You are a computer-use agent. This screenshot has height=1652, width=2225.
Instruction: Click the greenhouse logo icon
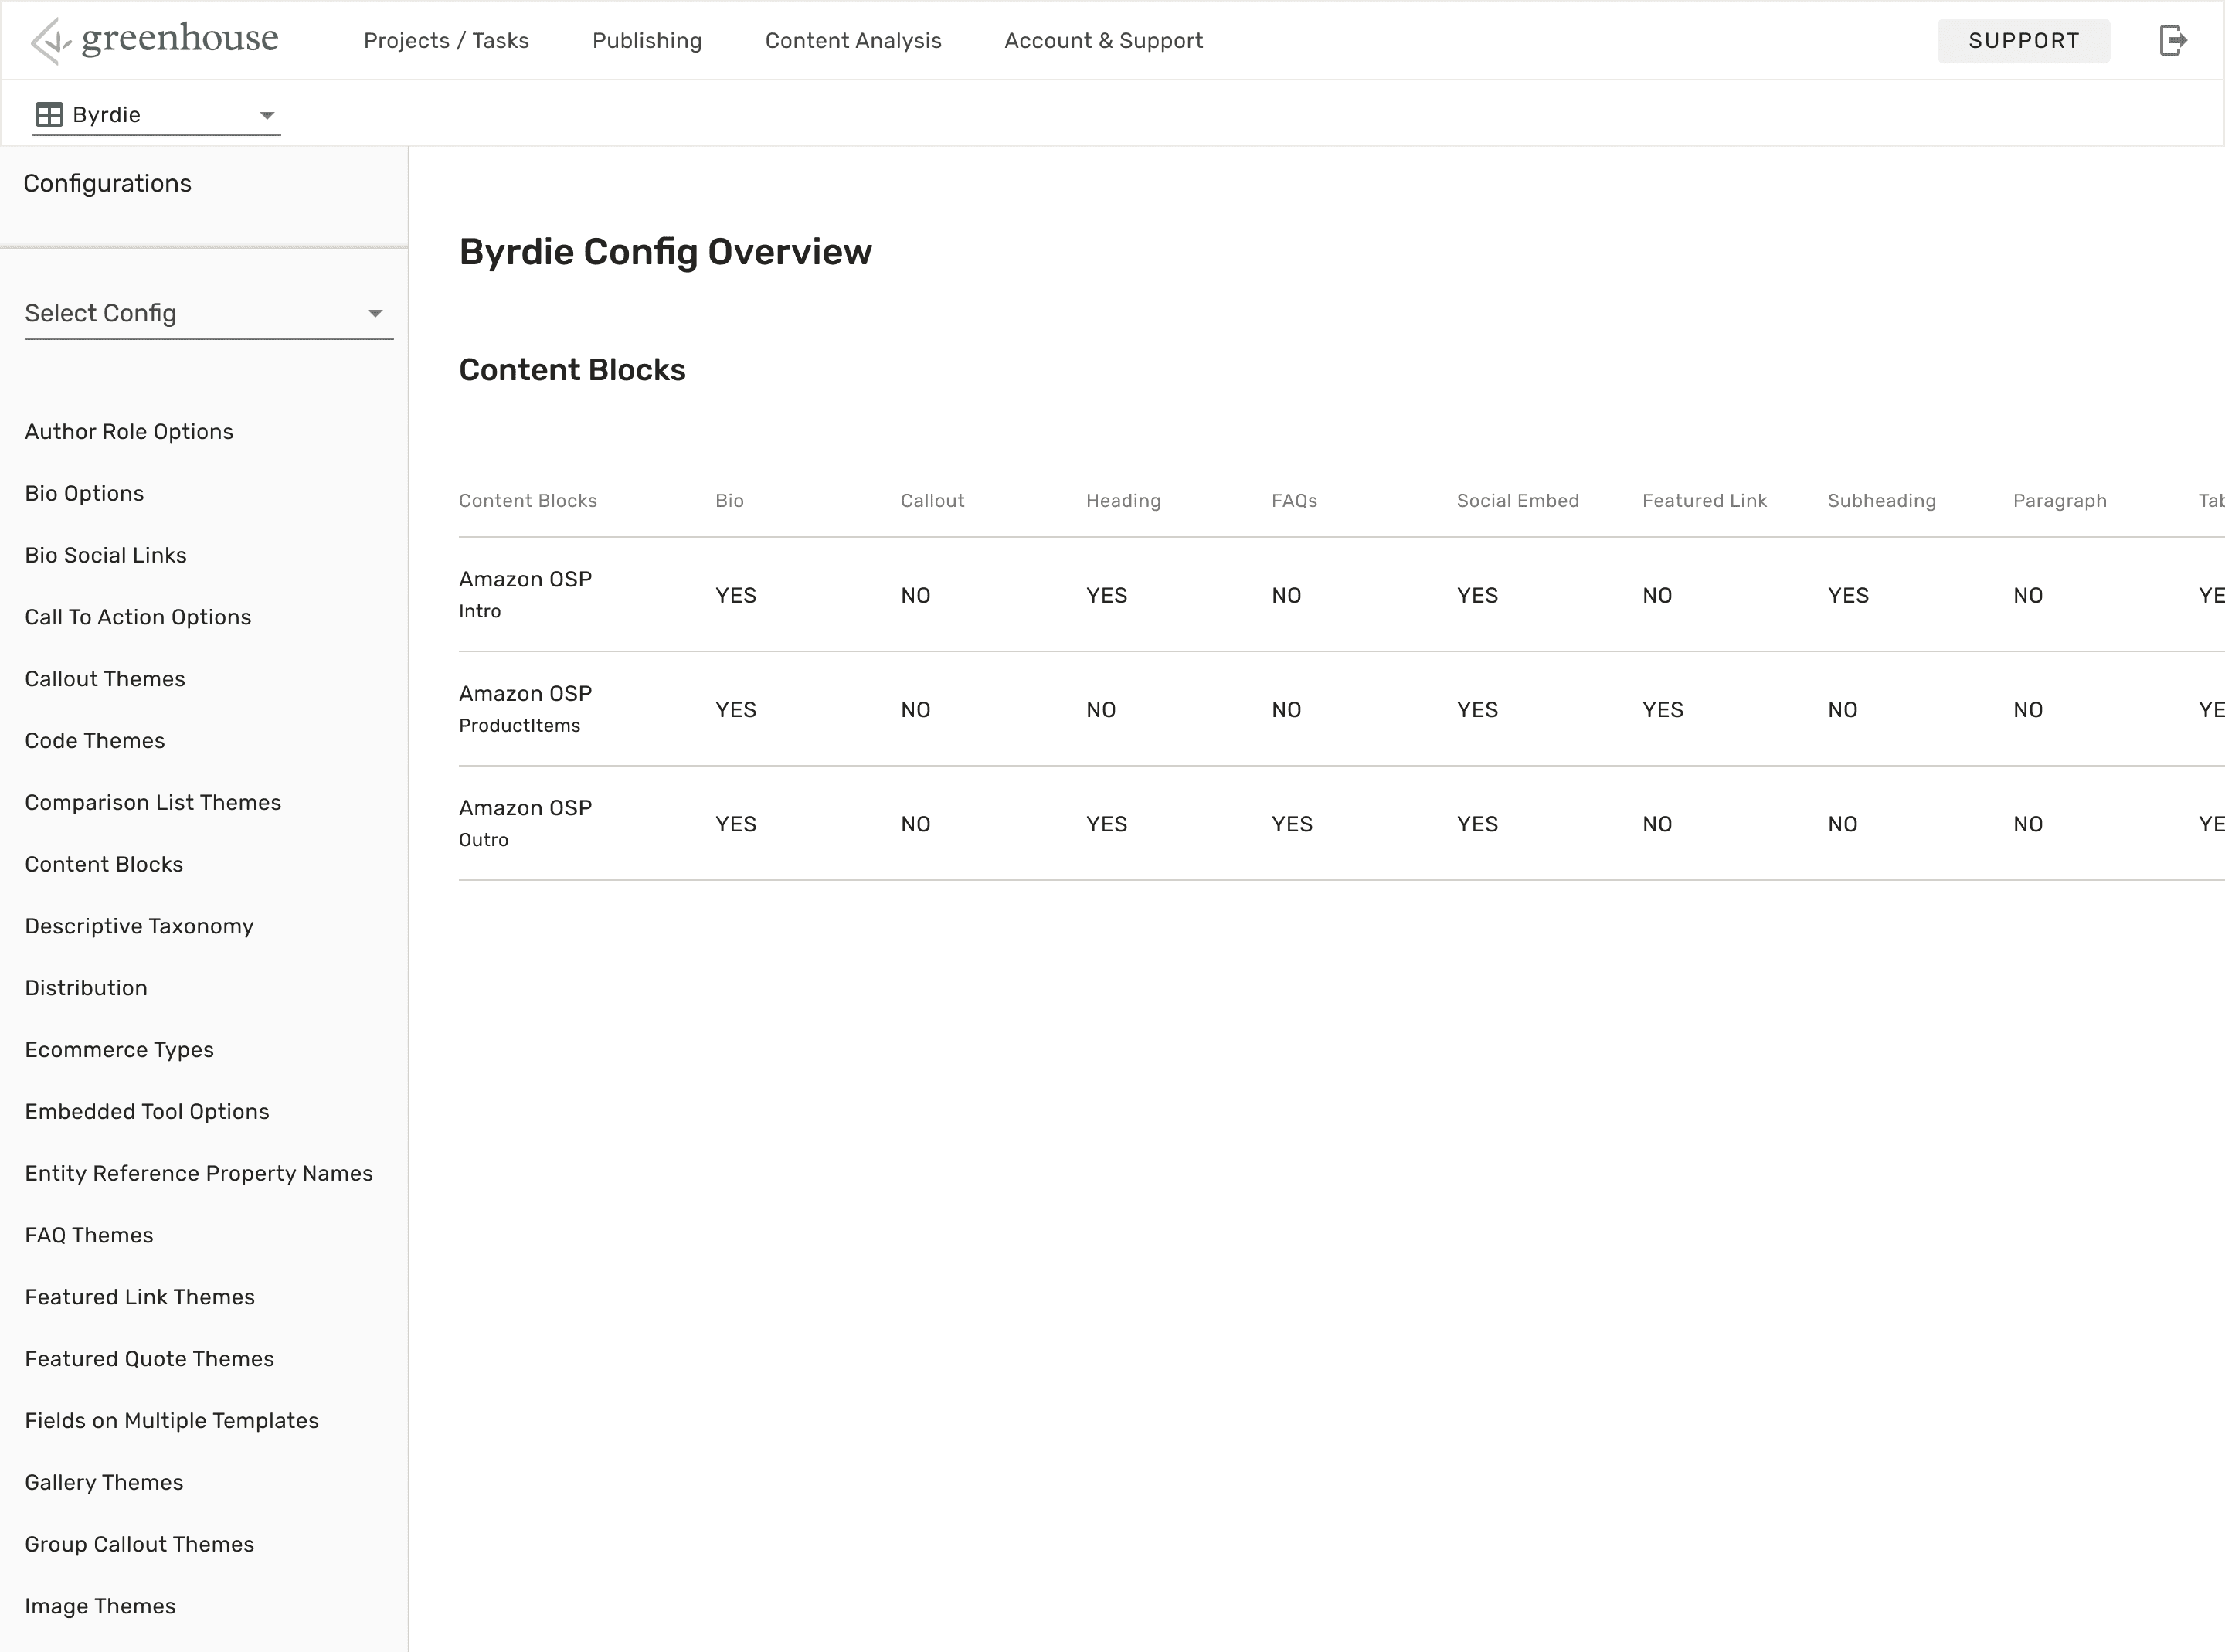click(x=50, y=41)
